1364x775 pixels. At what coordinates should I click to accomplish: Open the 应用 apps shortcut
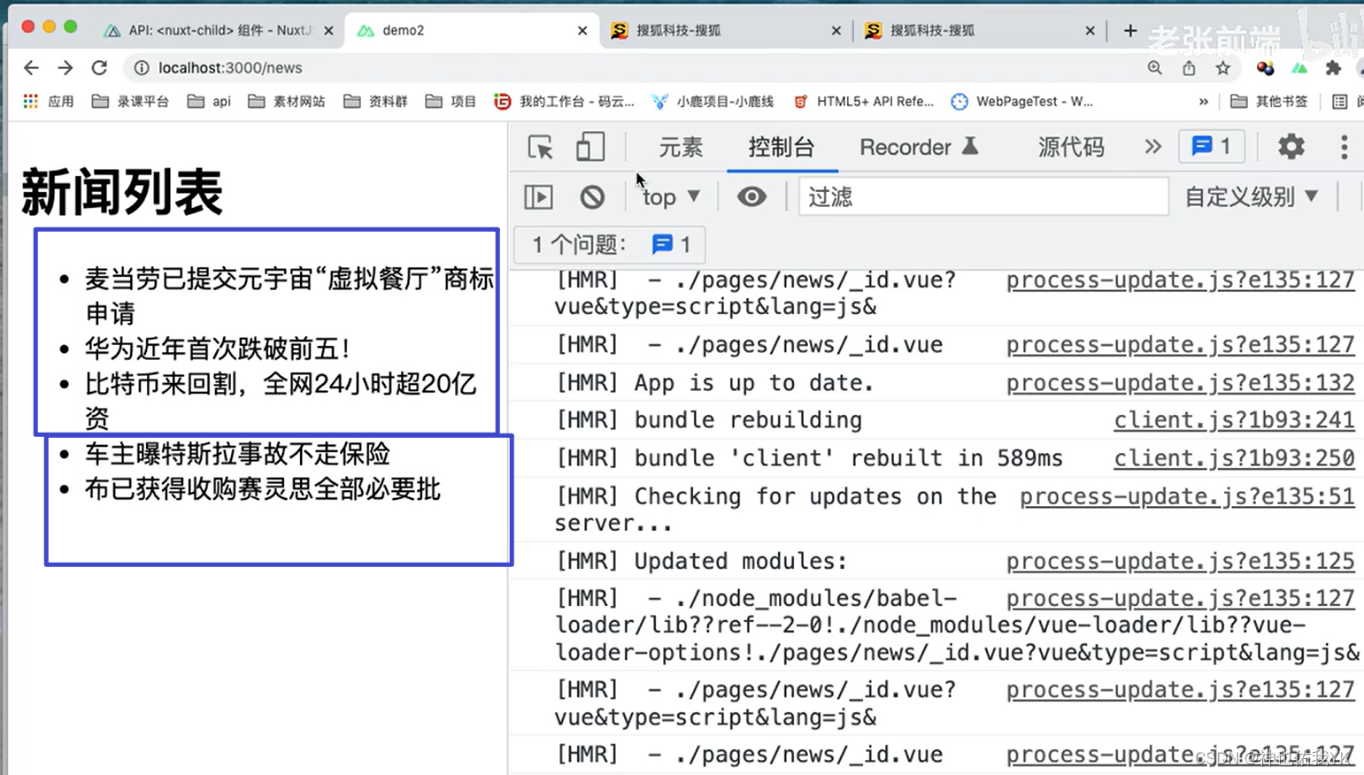point(49,102)
